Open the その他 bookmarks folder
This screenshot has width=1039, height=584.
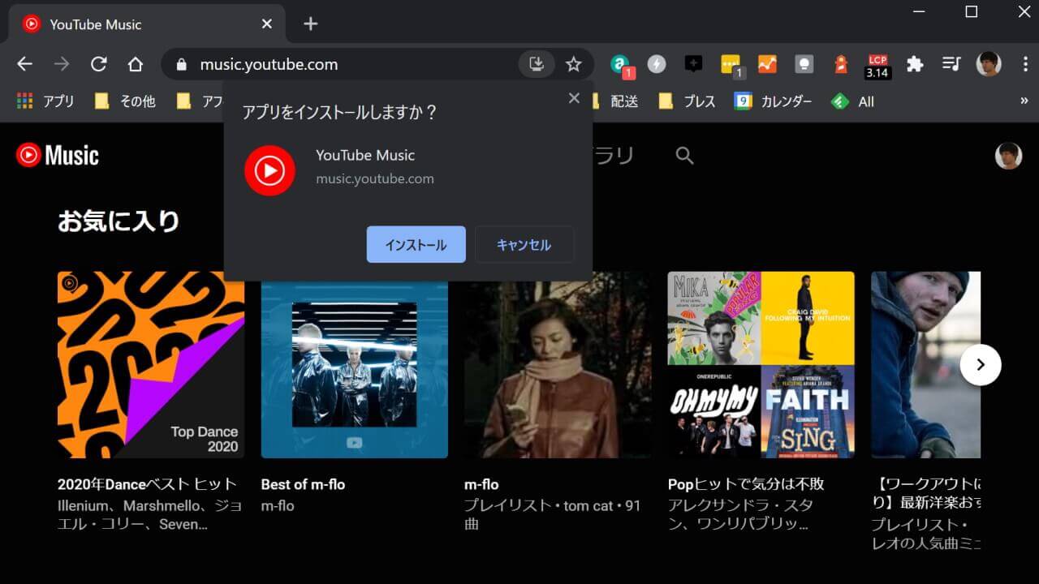(x=123, y=101)
